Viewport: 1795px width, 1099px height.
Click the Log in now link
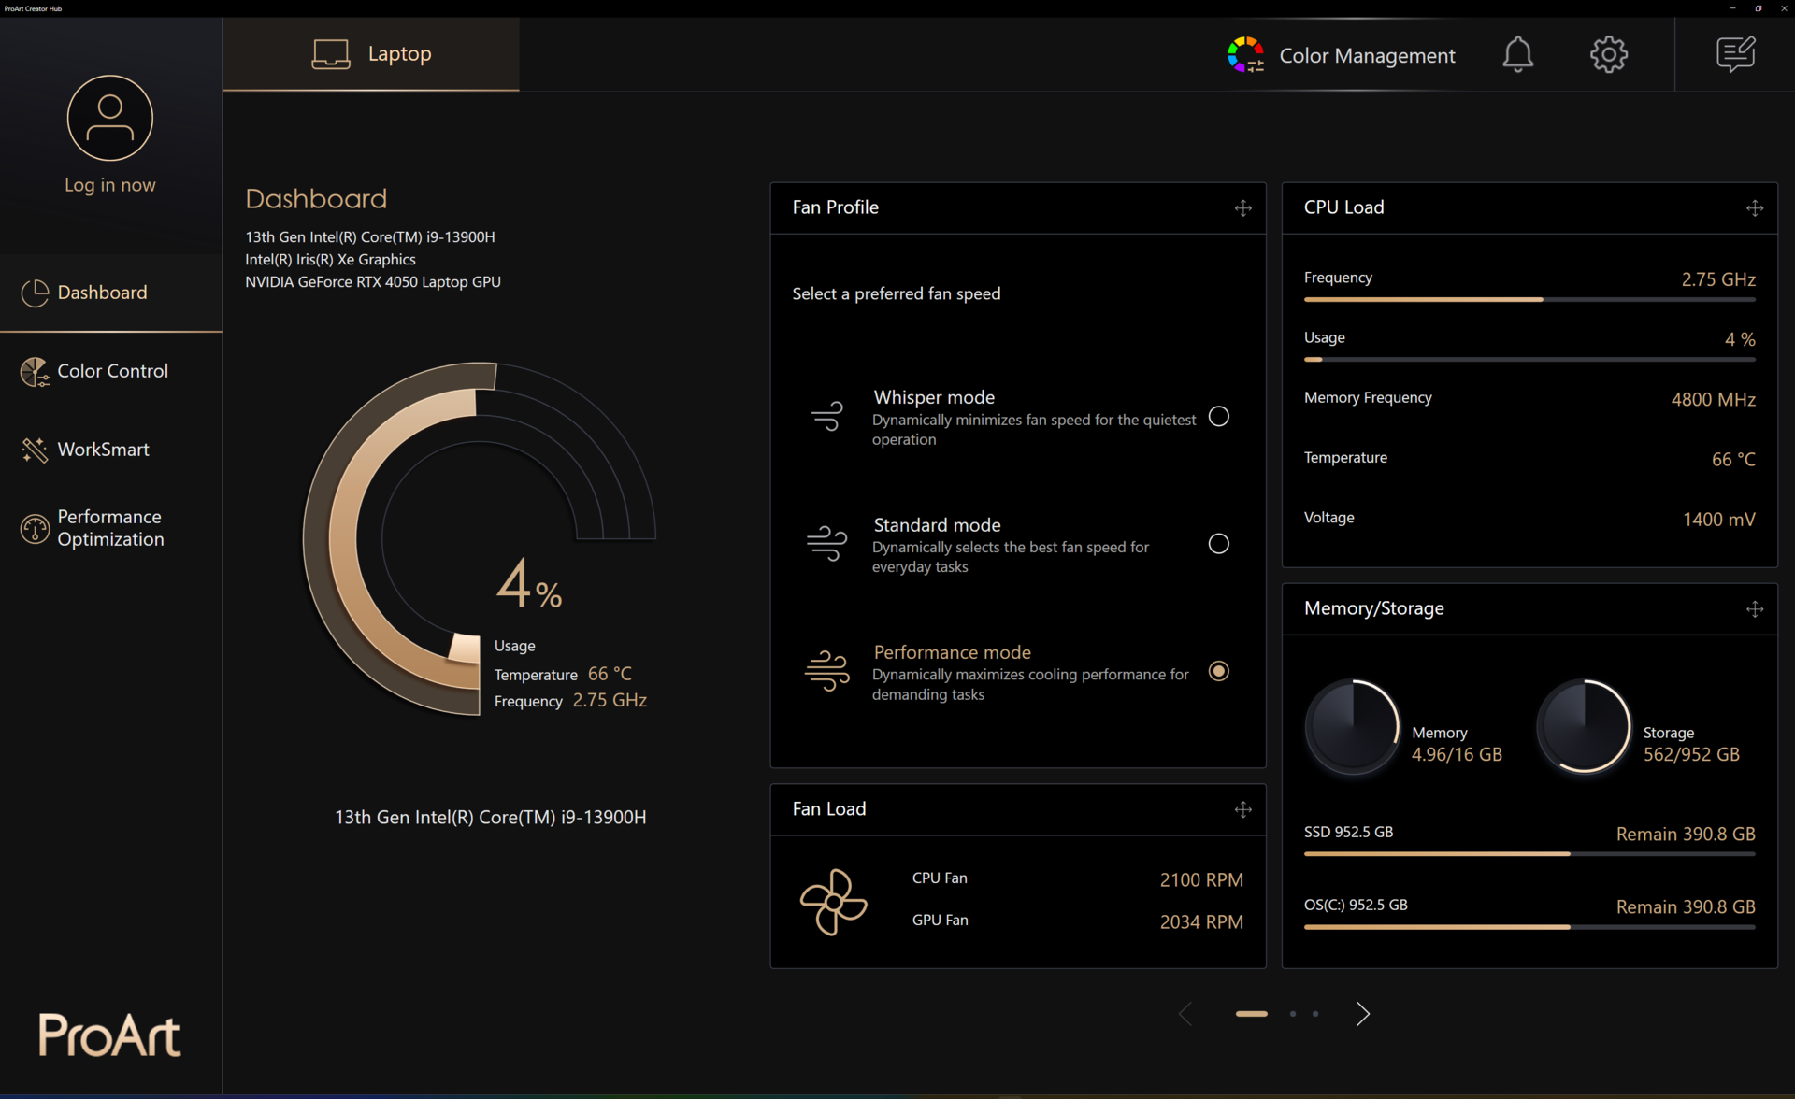[110, 185]
